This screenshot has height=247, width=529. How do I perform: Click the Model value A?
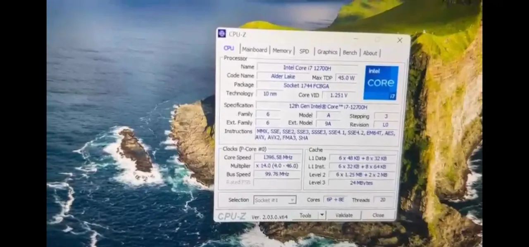pyautogui.click(x=329, y=115)
